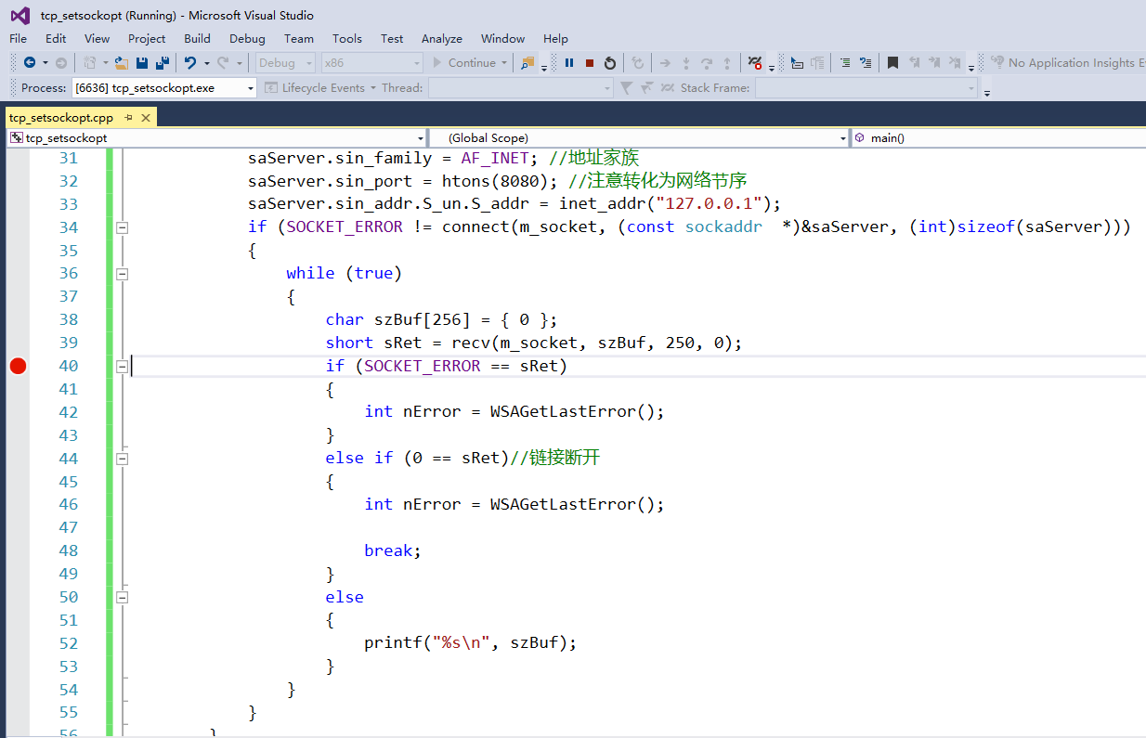Click the Next Bookmark icon
Screen dimensions: 1146x738
(934, 63)
